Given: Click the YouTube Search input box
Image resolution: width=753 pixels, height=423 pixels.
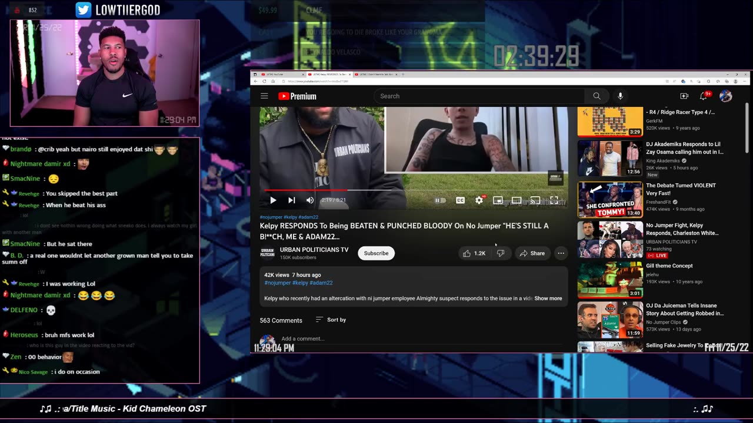Looking at the screenshot, I should pos(479,96).
